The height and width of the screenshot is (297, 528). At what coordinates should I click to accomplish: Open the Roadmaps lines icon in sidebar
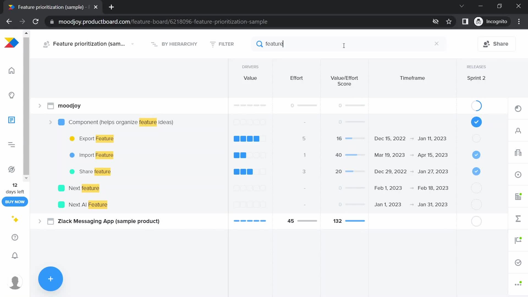[x=12, y=145]
